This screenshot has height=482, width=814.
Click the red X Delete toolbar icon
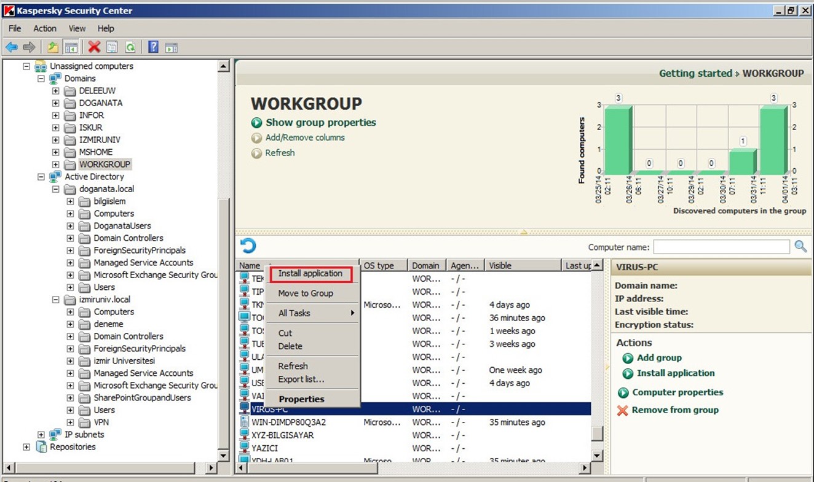point(94,47)
